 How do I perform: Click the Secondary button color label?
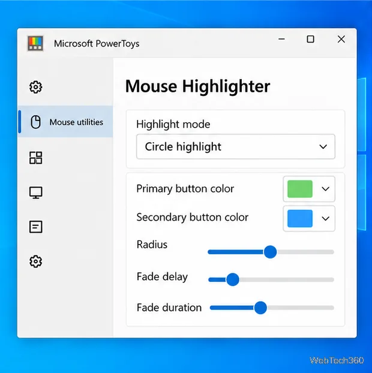[193, 218]
